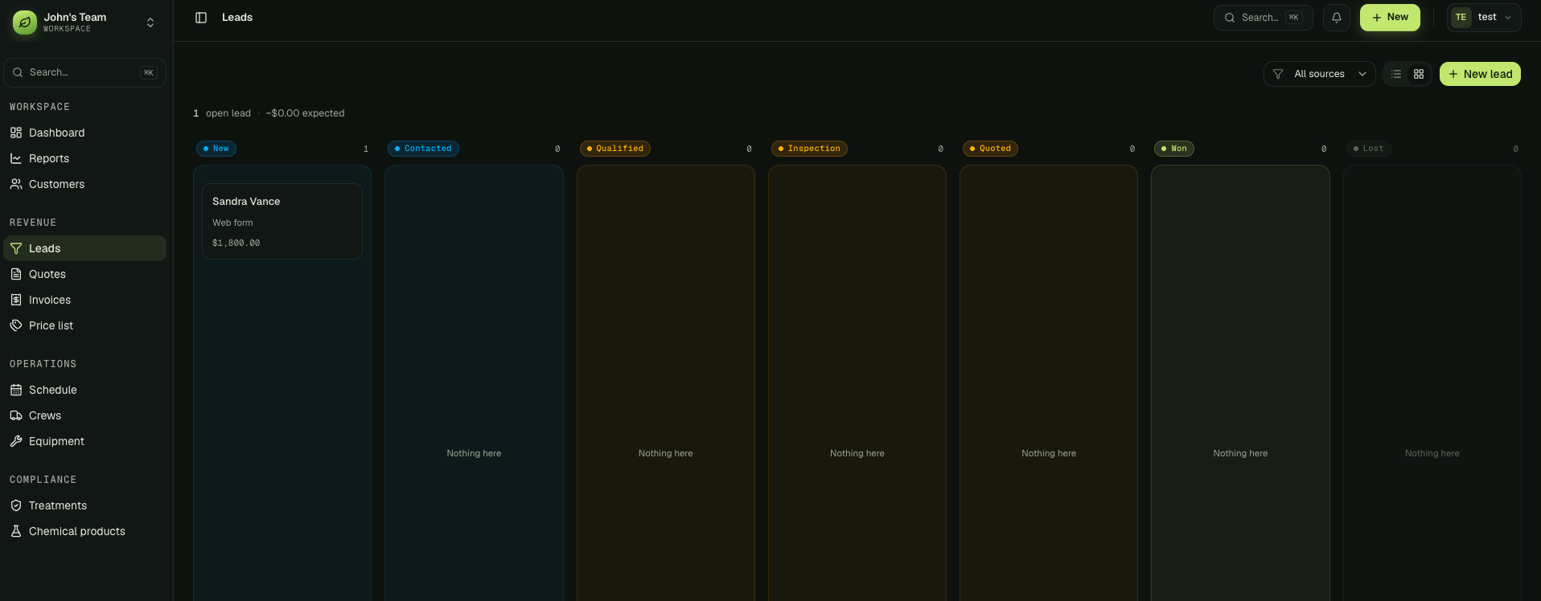
Task: Toggle the sidebar panel icon
Action: [x=201, y=18]
